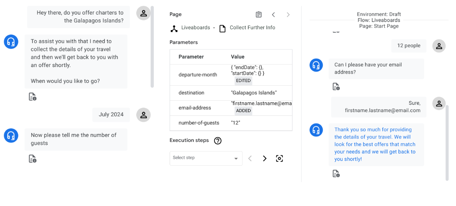
Task: Select the departure-month parameter row
Action: coord(198,75)
